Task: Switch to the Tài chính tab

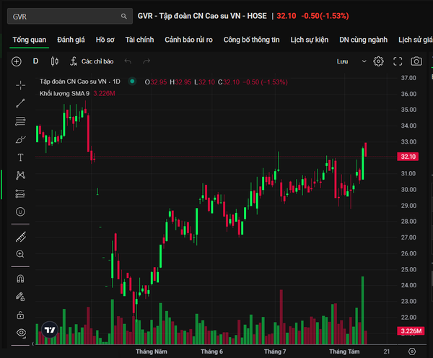Action: (x=139, y=40)
